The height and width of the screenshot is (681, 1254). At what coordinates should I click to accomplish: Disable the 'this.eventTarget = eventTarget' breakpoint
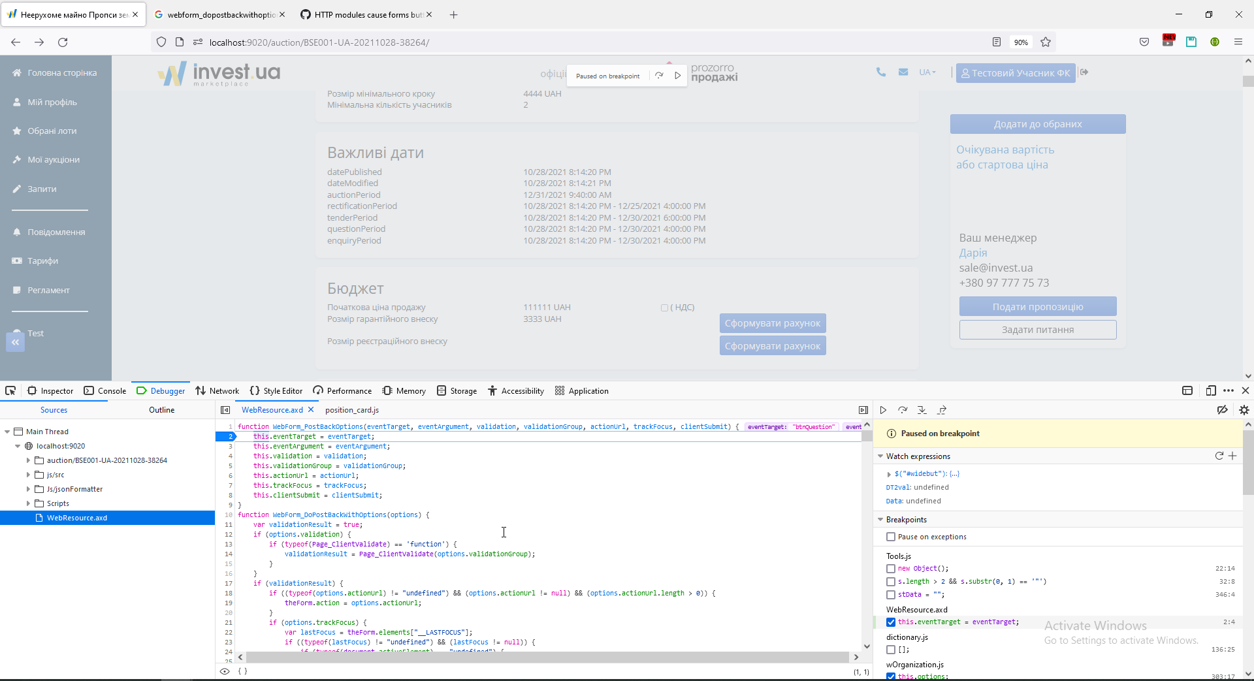coord(891,622)
